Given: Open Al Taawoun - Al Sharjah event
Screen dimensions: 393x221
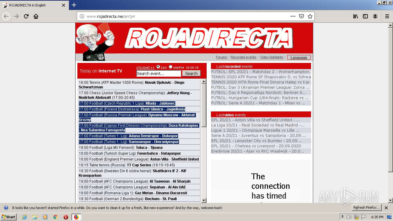Looking at the screenshot, I should pos(139,181).
